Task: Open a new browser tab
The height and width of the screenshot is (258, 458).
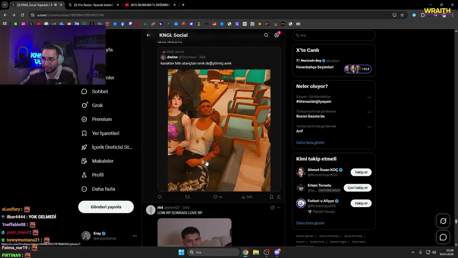Action: 183,5
